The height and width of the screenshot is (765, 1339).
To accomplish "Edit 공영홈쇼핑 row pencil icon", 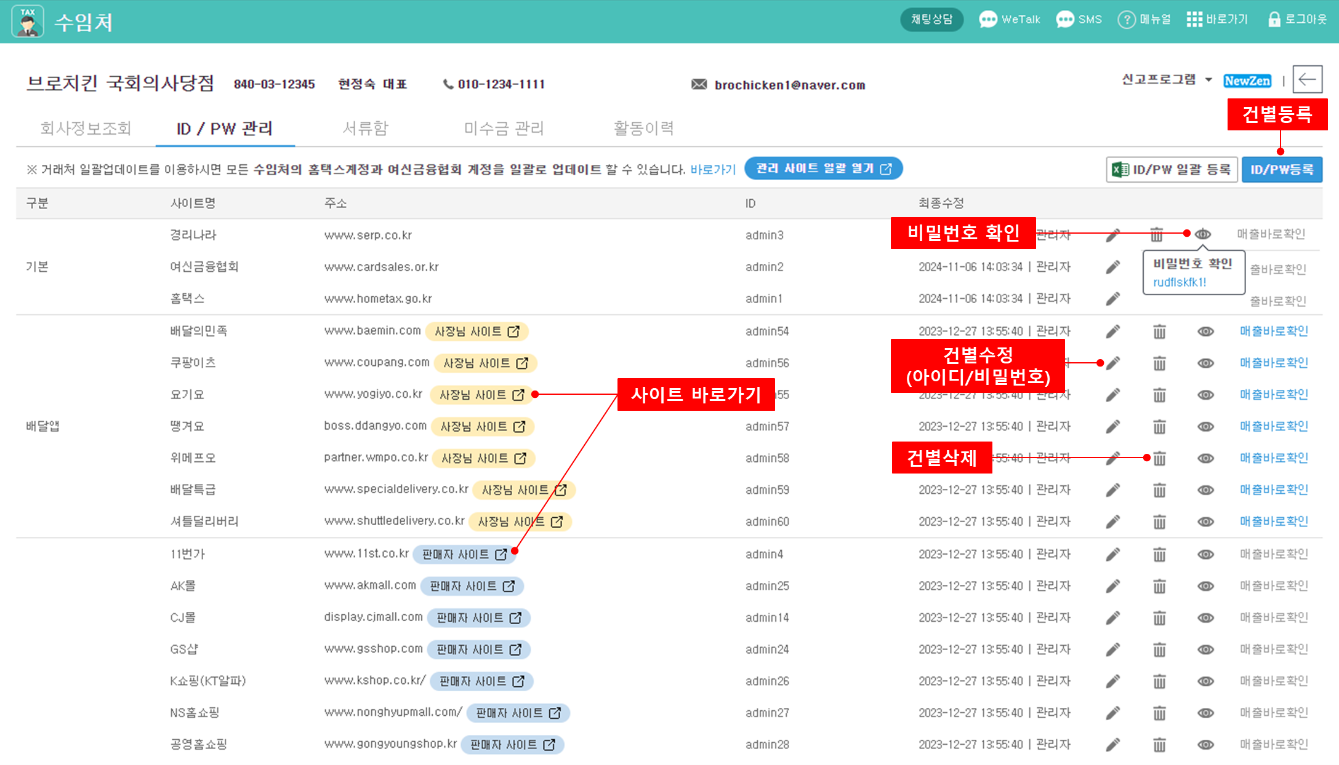I will pos(1112,745).
